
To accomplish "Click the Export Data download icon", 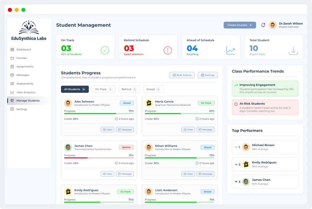I will pyautogui.click(x=294, y=50).
